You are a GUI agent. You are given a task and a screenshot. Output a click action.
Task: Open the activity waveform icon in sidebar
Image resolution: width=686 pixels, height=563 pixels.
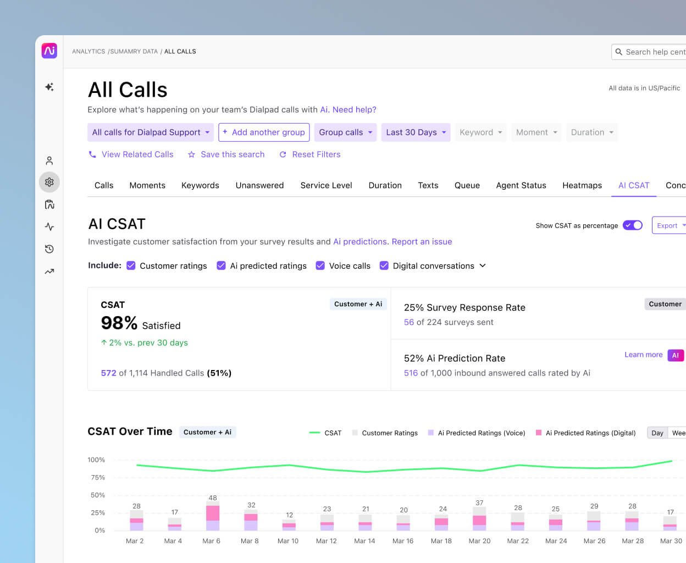(49, 227)
